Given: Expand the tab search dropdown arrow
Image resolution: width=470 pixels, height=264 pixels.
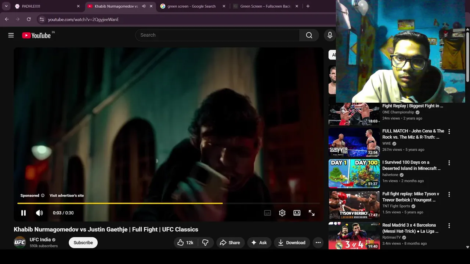Looking at the screenshot, I should [x=6, y=6].
